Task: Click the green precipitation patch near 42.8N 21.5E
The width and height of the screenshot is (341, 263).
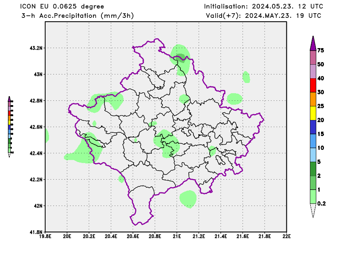Action: tap(235, 99)
